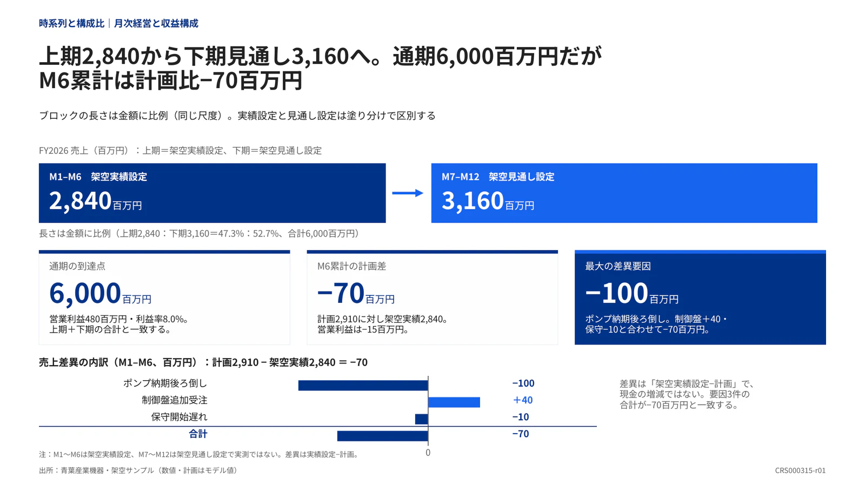Click the text '上期＋下期の合計と一致する。'
Image resolution: width=865 pixels, height=486 pixels.
point(110,329)
